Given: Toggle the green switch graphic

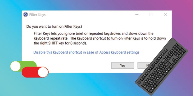Looking at the screenshot, I should (23, 66).
